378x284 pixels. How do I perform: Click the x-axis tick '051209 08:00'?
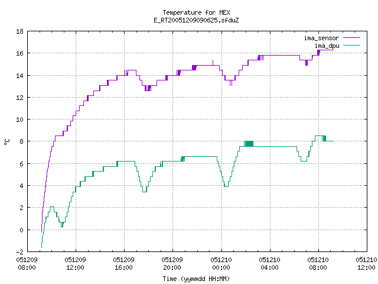[27, 264]
